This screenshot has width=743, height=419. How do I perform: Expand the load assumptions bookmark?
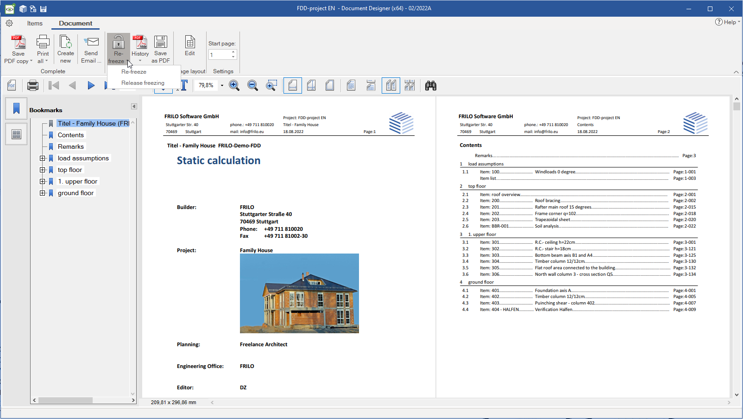[43, 158]
